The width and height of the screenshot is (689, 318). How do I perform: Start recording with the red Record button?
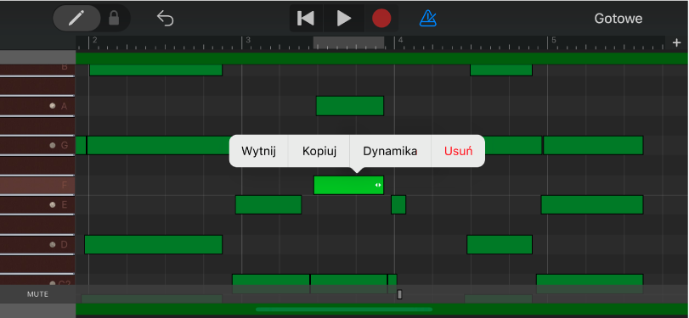click(381, 19)
